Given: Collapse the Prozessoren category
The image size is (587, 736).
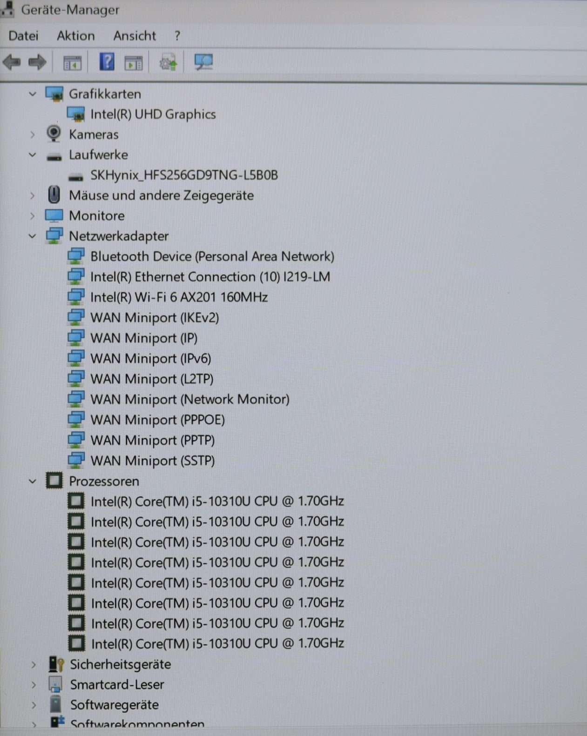Looking at the screenshot, I should click(x=33, y=481).
